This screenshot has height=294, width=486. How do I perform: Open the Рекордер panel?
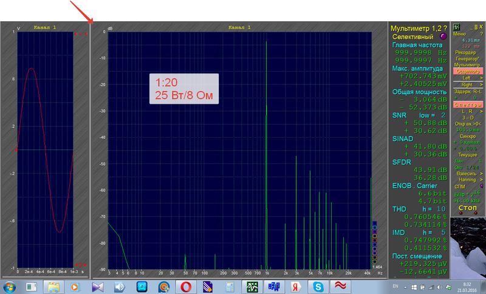click(x=465, y=52)
